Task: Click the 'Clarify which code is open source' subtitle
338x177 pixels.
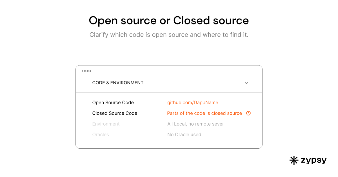Action: pos(169,35)
